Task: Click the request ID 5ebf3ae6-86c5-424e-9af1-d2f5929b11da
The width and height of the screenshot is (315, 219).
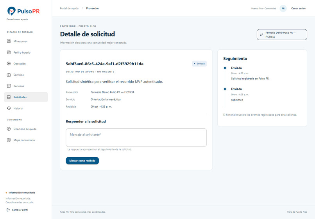Action: click(105, 64)
